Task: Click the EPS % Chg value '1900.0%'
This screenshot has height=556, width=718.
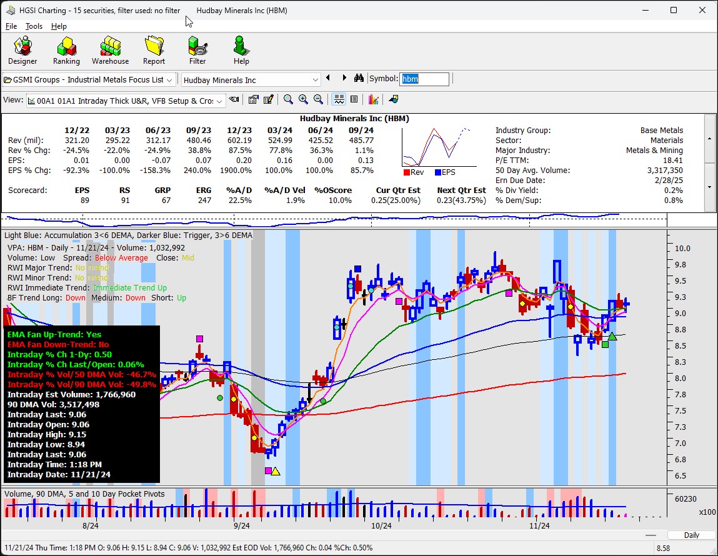Action: pyautogui.click(x=236, y=171)
